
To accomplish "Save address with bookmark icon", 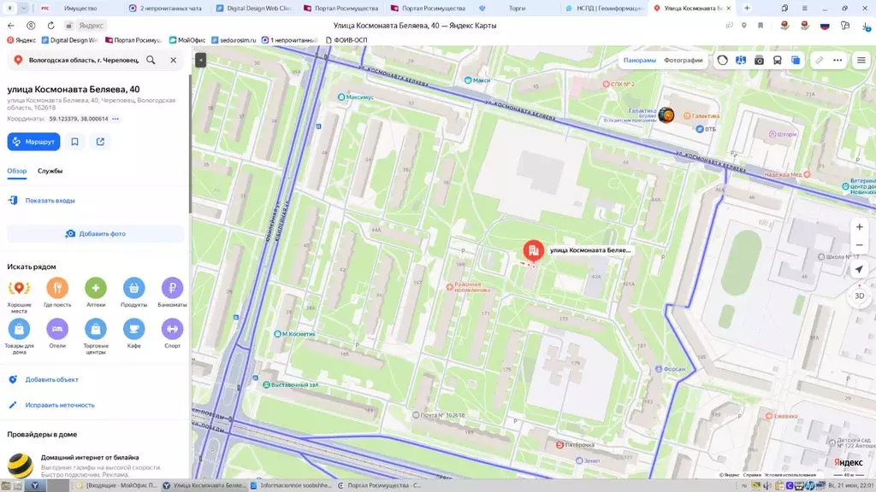I will pos(75,142).
